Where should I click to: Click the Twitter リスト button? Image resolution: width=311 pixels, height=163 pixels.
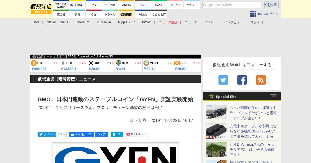coord(61,134)
